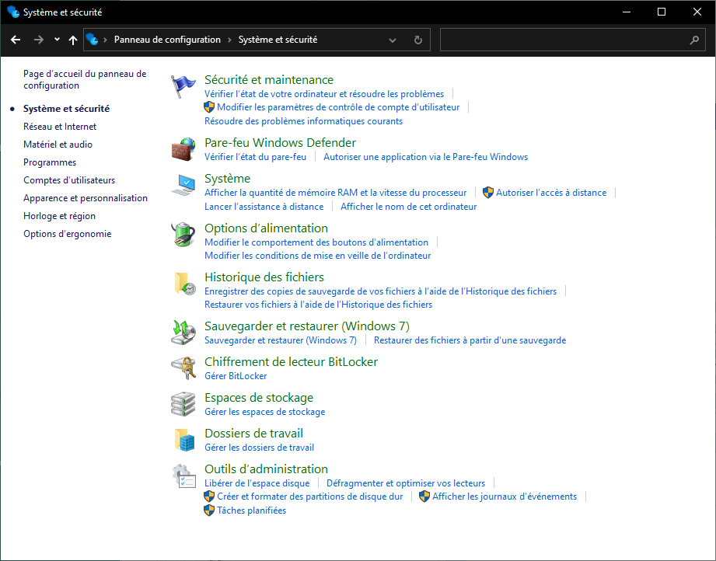Click the search magnifier icon
This screenshot has width=716, height=561.
[694, 40]
